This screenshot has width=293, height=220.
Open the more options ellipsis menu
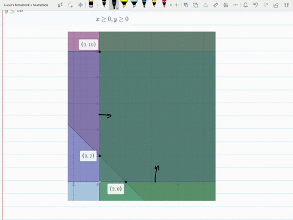click(x=236, y=5)
